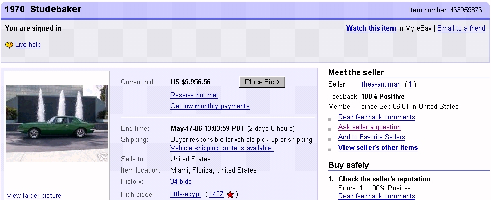Click Read feedback comments under Meet the seller
Viewport: 491px width, 200px height.
pyautogui.click(x=377, y=117)
